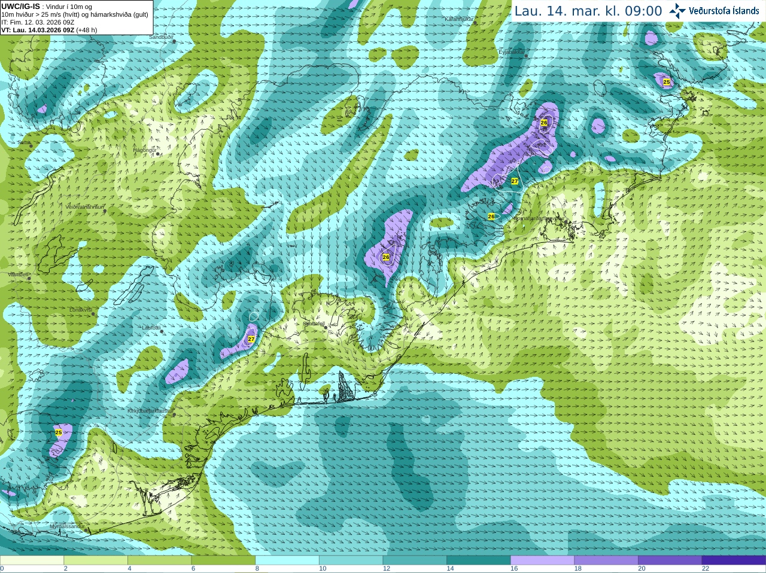
Task: Click the "Veðurstofa Íslands" wordmark text
Action: [x=724, y=11]
